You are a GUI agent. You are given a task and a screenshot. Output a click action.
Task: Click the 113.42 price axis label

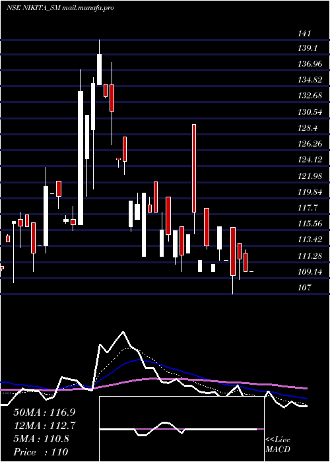310,240
